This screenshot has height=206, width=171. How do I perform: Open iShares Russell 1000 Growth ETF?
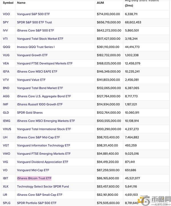(40, 105)
